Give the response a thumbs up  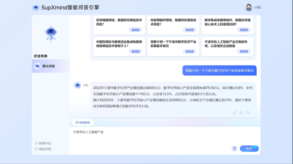tap(241, 113)
